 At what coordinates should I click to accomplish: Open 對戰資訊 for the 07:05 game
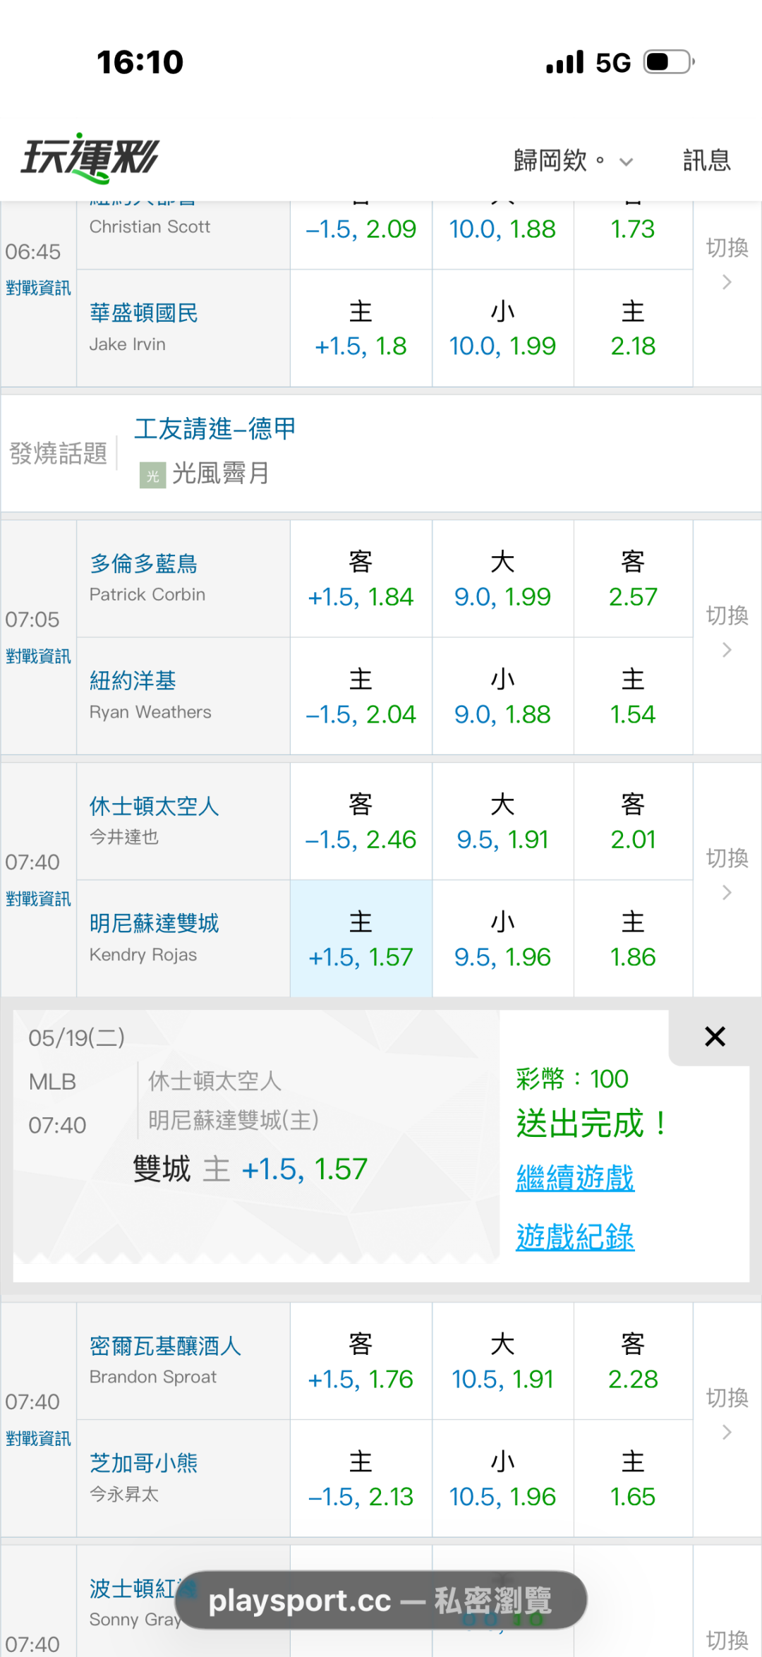pyautogui.click(x=38, y=656)
